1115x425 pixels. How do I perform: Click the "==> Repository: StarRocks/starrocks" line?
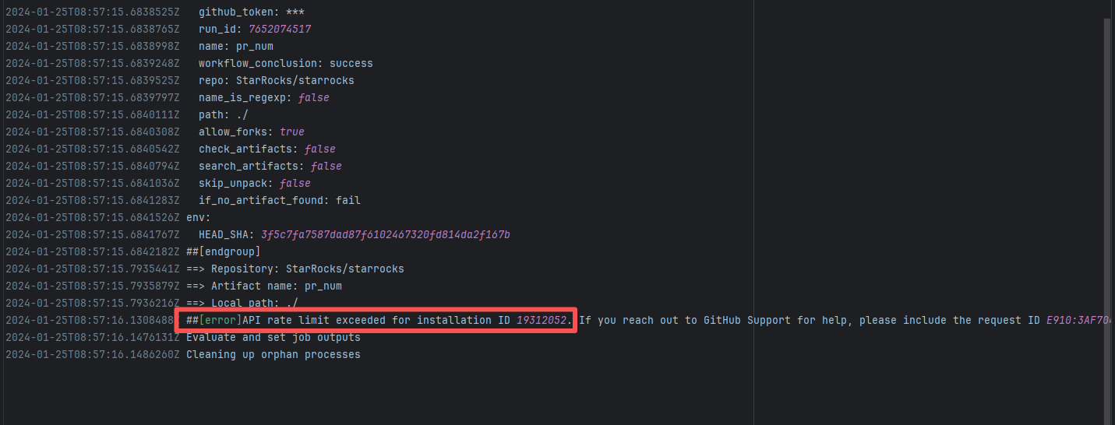[295, 269]
